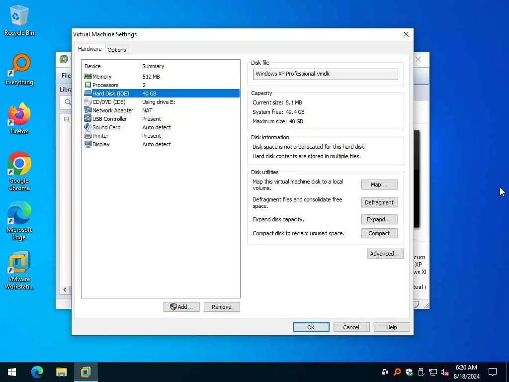This screenshot has height=382, width=509.
Task: Click the 'Using drive E:' summary
Action: [x=159, y=102]
